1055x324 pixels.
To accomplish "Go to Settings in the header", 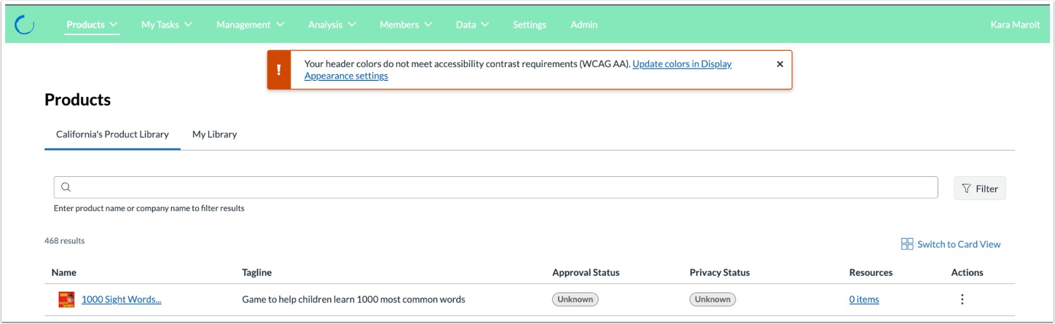I will coord(529,25).
